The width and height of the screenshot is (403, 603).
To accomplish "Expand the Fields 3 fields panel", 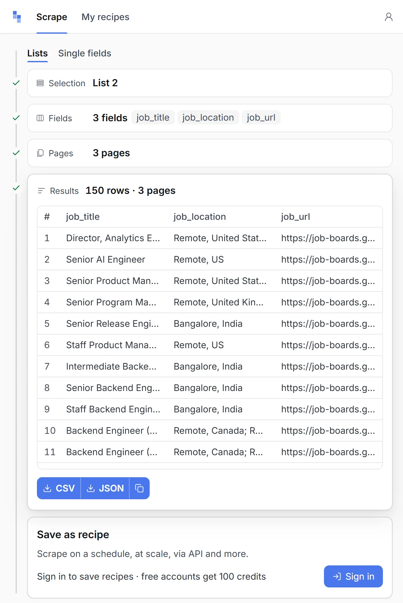I will [210, 118].
